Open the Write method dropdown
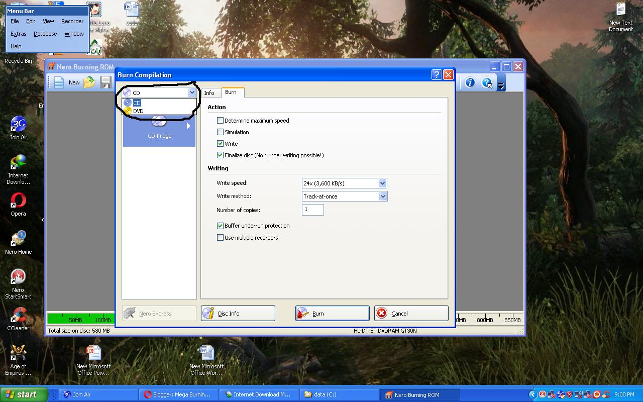Viewport: 643px width, 402px height. 382,196
